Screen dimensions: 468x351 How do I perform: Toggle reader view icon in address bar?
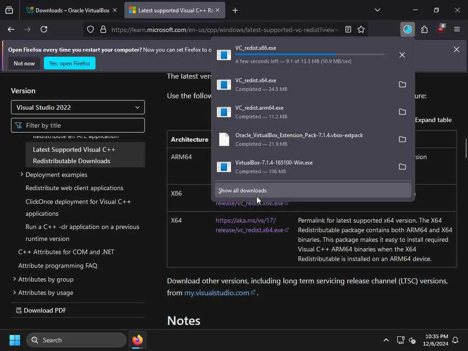point(348,29)
